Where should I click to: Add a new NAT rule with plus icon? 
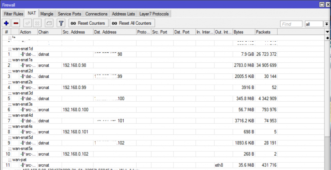click(x=6, y=23)
